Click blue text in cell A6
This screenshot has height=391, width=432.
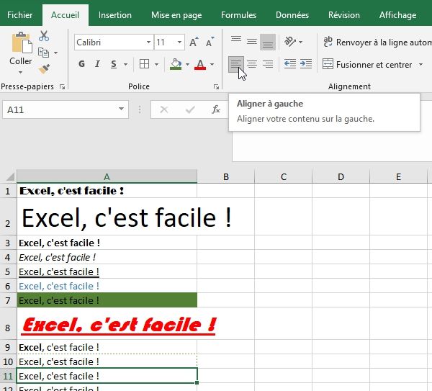[59, 286]
